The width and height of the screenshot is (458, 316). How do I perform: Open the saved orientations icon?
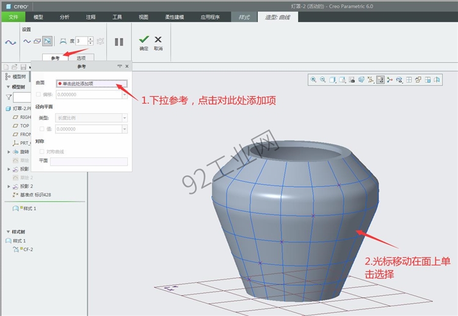pos(342,80)
